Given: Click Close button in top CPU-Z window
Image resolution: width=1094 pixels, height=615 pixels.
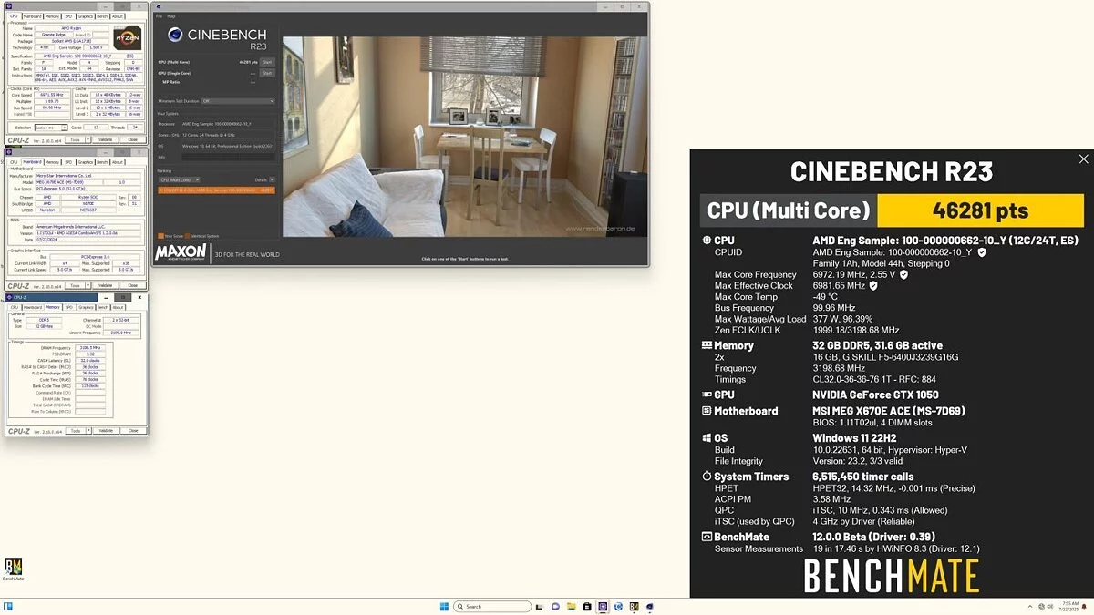Looking at the screenshot, I should (132, 139).
